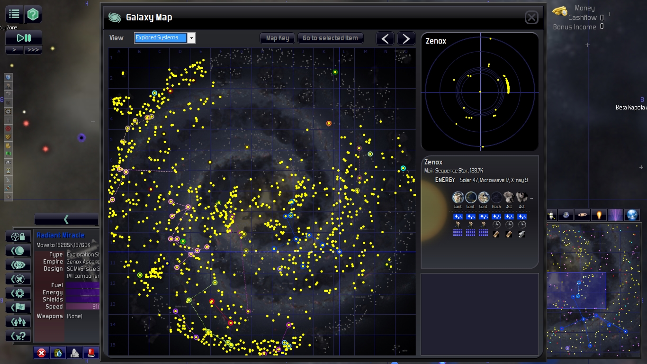The height and width of the screenshot is (364, 647).
Task: Click the red siren alert button
Action: click(x=91, y=353)
